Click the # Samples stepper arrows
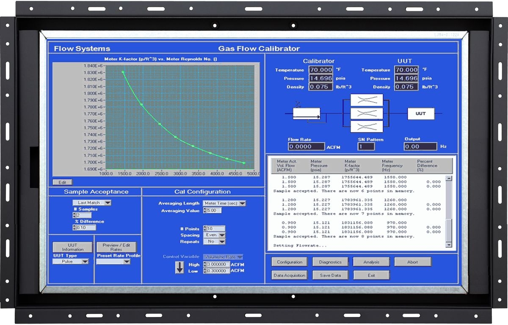Screen dimensions: 508x325 click(x=75, y=215)
